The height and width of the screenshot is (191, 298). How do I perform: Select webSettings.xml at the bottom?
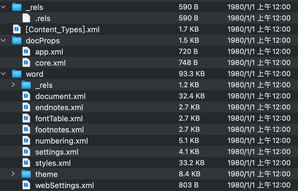tap(64, 185)
